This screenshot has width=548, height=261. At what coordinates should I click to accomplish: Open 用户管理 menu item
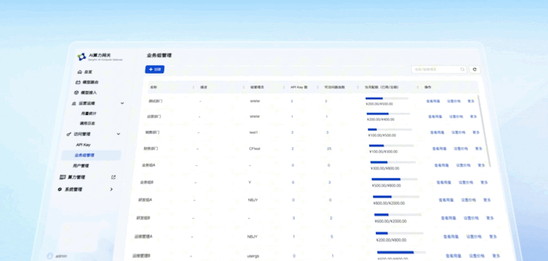tap(81, 165)
